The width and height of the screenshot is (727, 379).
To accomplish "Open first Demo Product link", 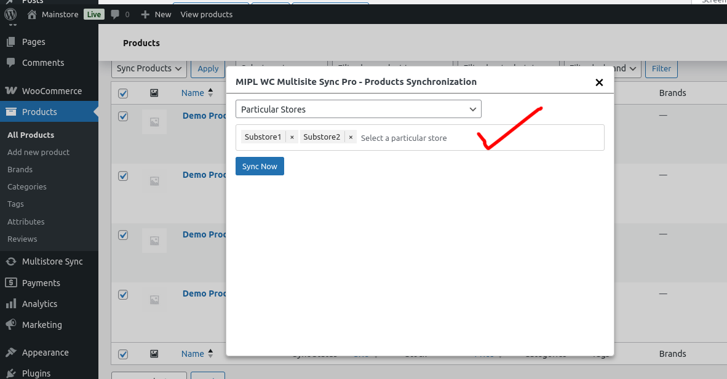I will pyautogui.click(x=204, y=116).
